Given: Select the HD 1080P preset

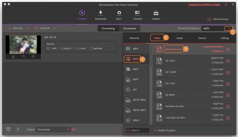Looking at the screenshot, I should click(x=194, y=72).
